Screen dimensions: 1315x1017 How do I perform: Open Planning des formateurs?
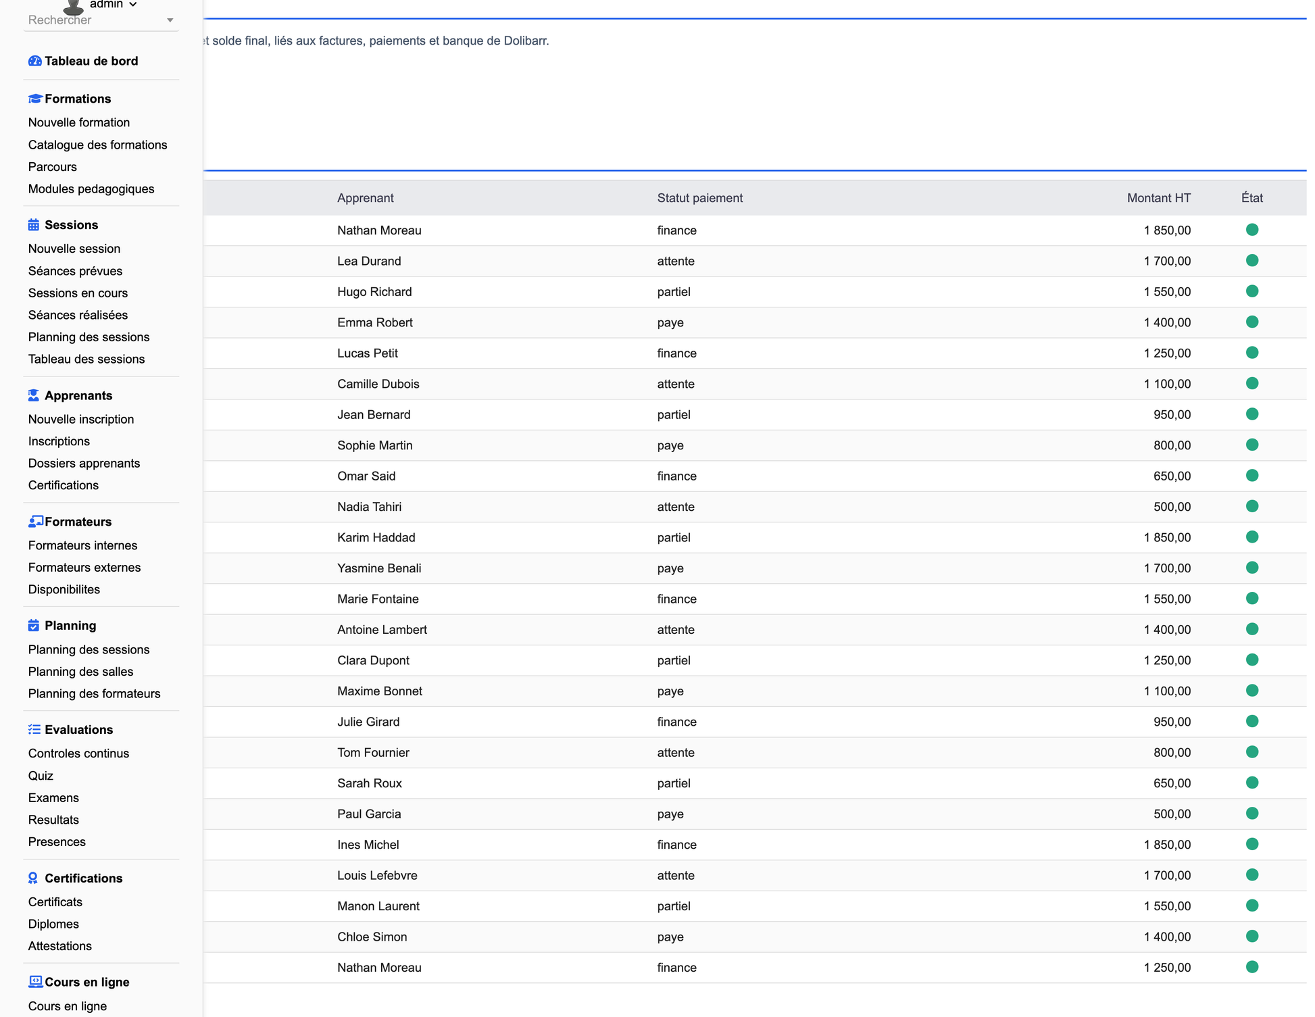click(x=94, y=693)
